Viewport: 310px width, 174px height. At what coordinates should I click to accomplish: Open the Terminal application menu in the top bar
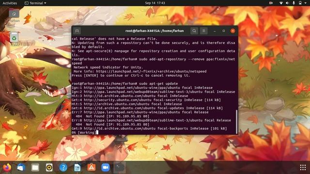35,3
